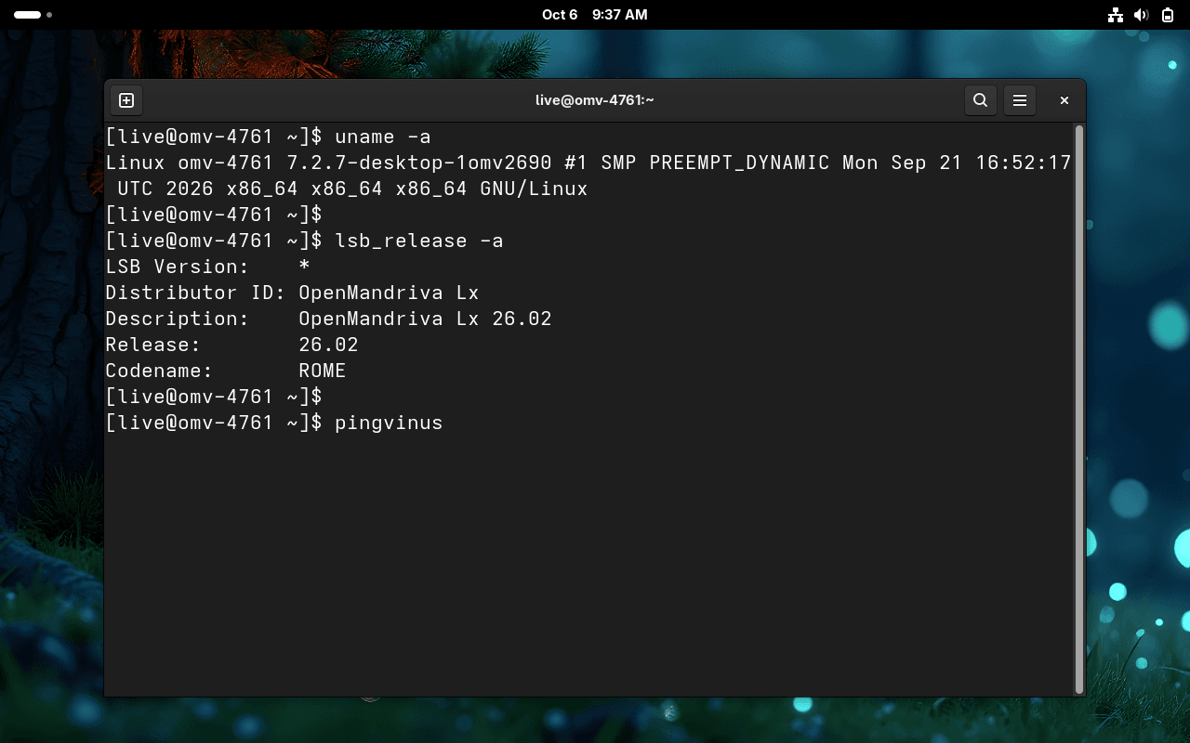Viewport: 1190px width, 743px height.
Task: Open the terminal hamburger menu
Action: pos(1020,100)
